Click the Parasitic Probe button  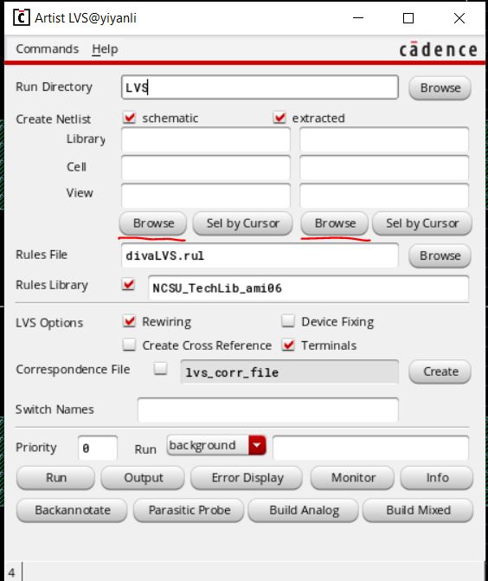click(189, 510)
